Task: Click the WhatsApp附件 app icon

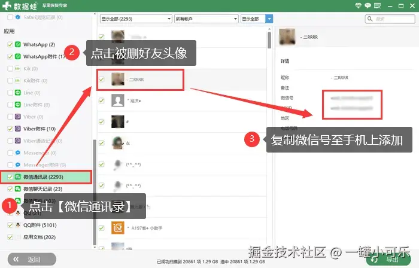Action: point(17,56)
